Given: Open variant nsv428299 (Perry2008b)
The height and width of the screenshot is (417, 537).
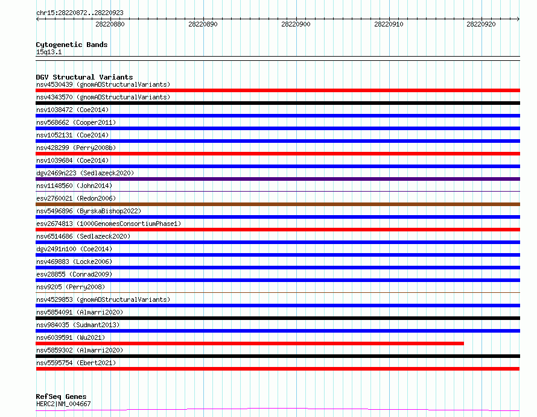Looking at the screenshot, I should tap(76, 148).
